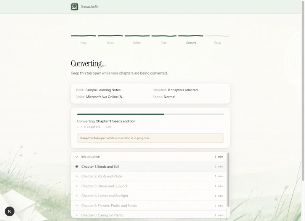This screenshot has width=305, height=221.
Task: Click the pending dot beside Chapter 4: Leaves and Sunlight
Action: point(77,196)
